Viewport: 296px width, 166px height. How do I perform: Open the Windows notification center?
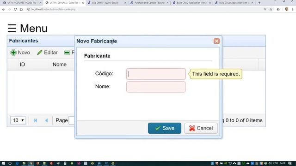coord(290,163)
